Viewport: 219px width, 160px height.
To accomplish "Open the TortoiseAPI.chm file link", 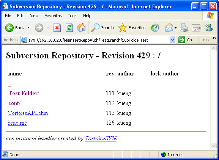I will click(x=28, y=113).
